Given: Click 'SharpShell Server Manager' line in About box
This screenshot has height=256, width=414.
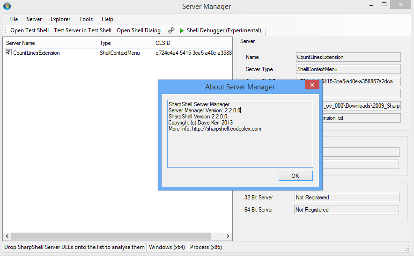Looking at the screenshot, I should pos(199,104).
